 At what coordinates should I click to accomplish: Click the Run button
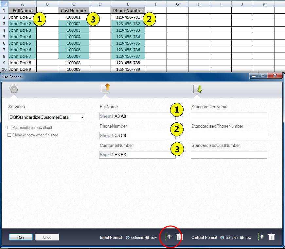[x=21, y=237]
